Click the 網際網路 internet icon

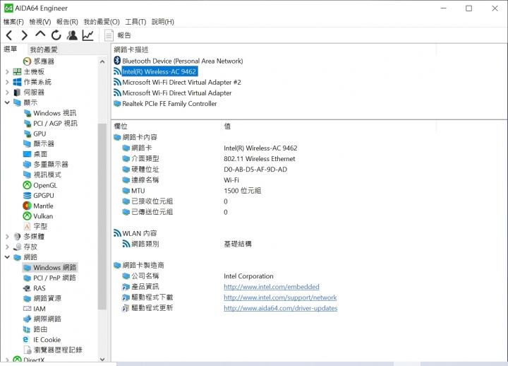(x=28, y=319)
